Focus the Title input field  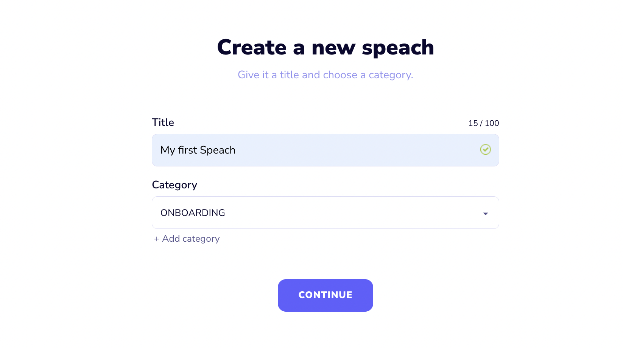[326, 150]
